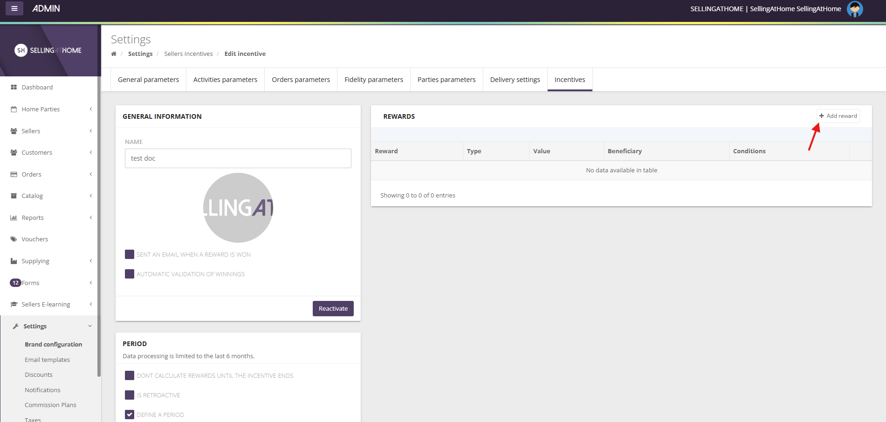Select the Delivery settings tab

pos(515,80)
